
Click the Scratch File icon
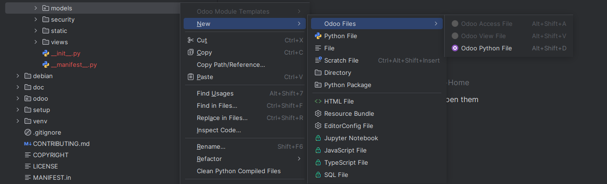(x=318, y=60)
